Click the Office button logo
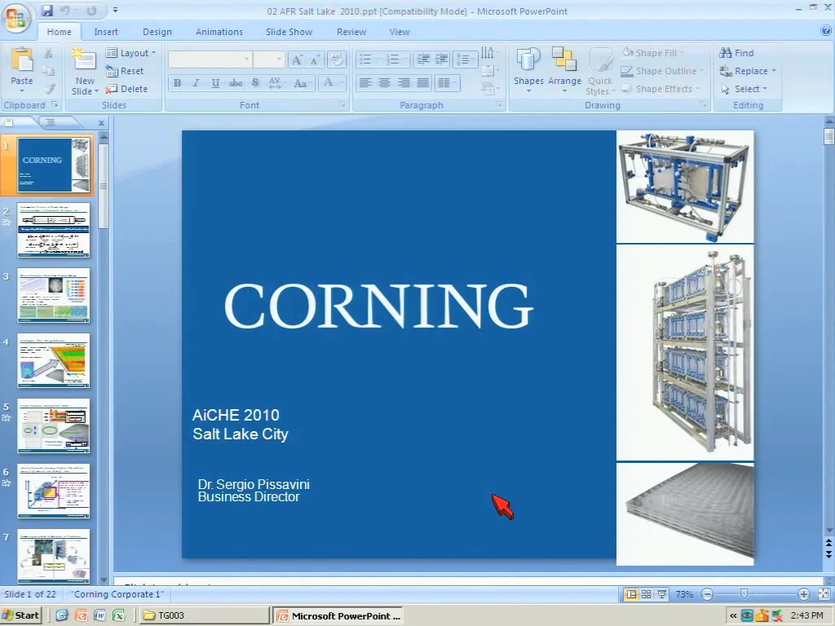 16,18
